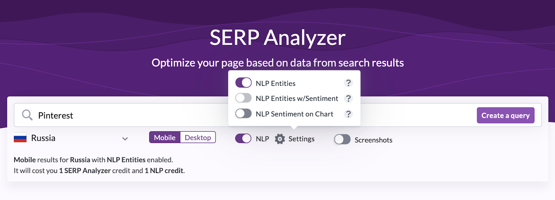Viewport: 555px width, 200px height.
Task: Open the Settings text link
Action: click(301, 139)
